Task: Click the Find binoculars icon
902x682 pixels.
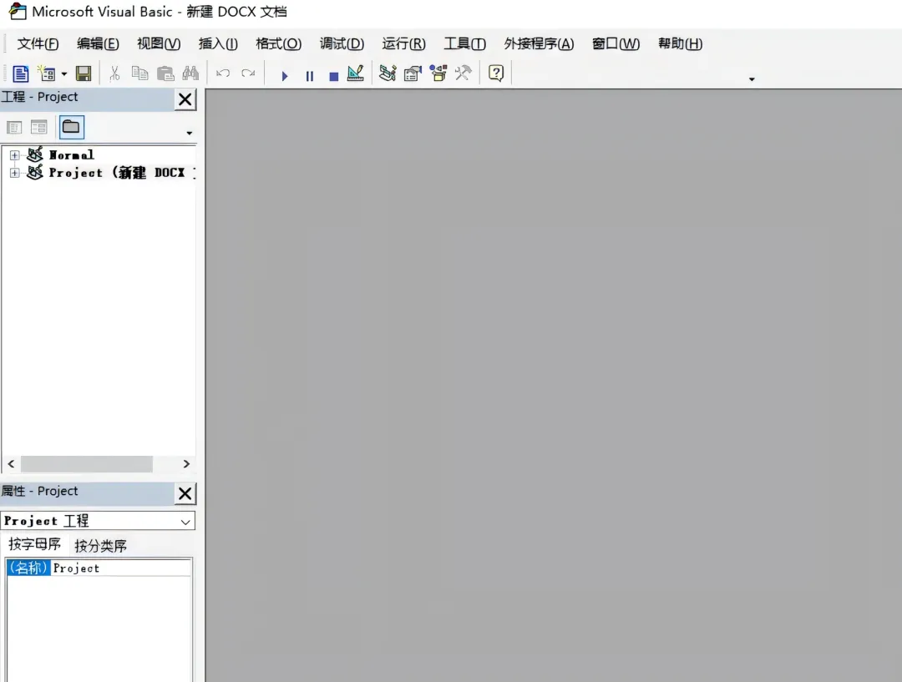Action: (x=190, y=73)
